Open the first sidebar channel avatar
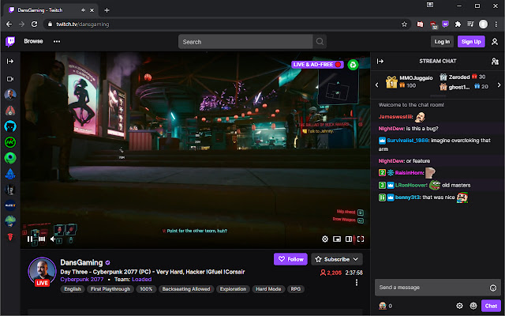Screen dimensions: 505x316 10,95
